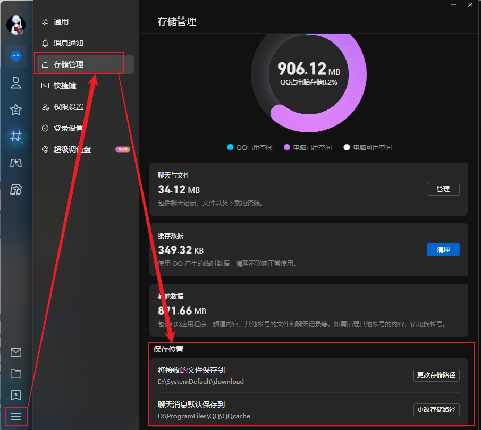Select the 存储管理 settings tab
Viewport: 481px width, 430px height.
click(x=85, y=64)
